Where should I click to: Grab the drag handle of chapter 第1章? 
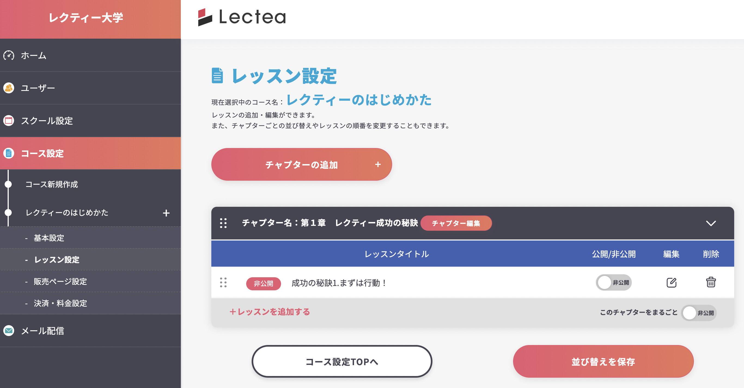click(224, 223)
